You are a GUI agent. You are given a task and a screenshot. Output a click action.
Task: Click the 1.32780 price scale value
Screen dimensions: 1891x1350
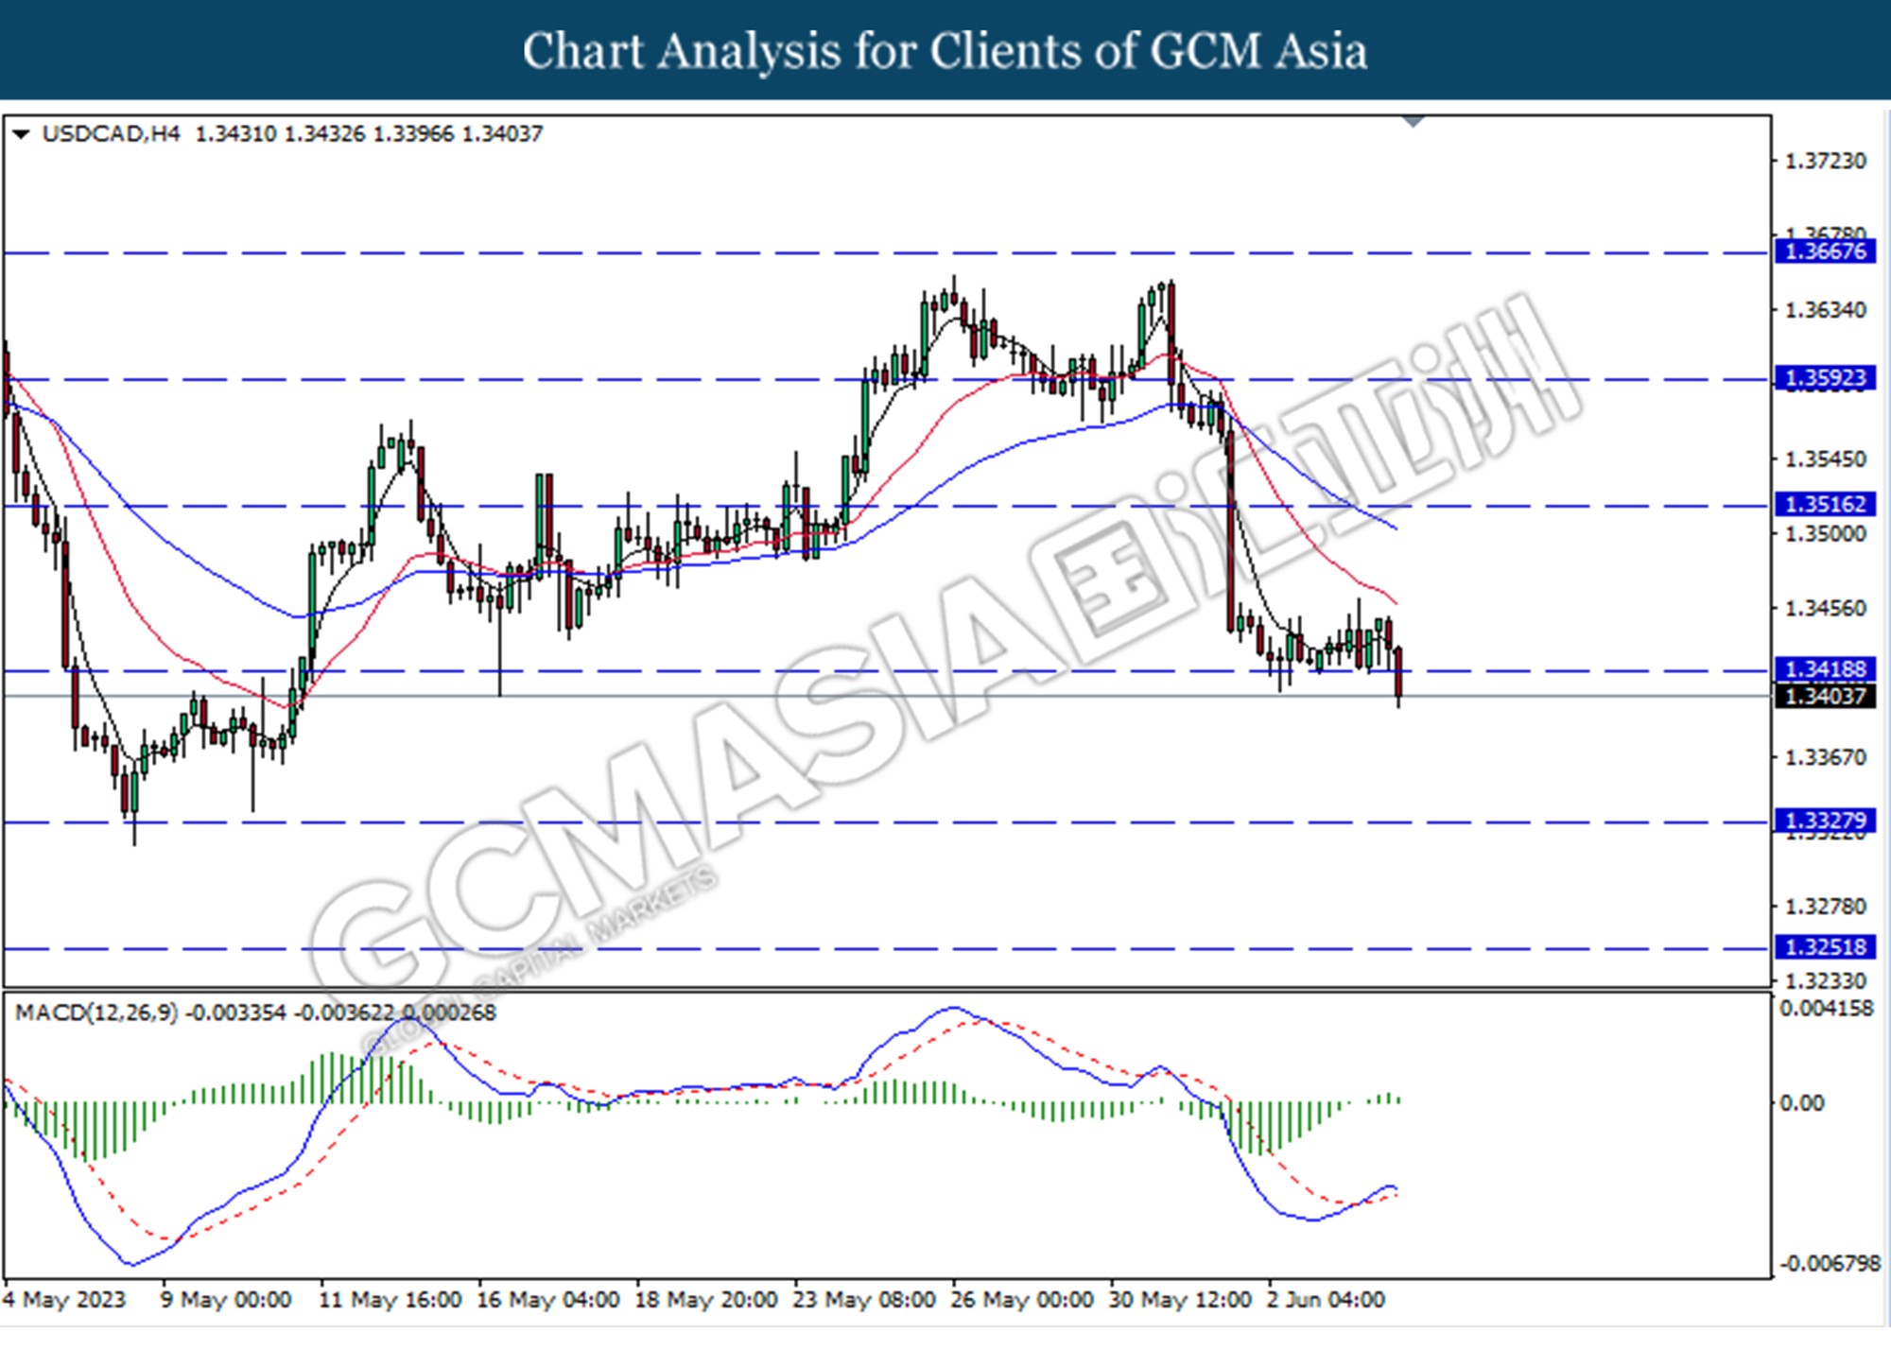[1825, 907]
